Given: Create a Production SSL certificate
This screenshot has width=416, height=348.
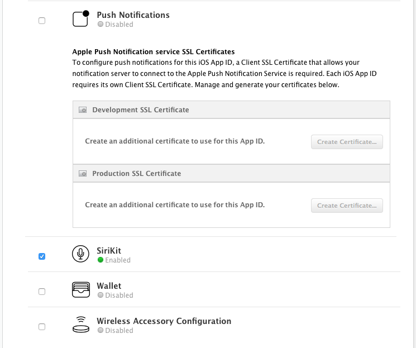Looking at the screenshot, I should tap(347, 206).
